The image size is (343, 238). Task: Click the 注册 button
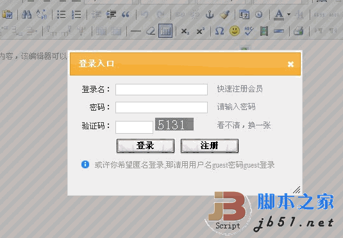pos(210,146)
